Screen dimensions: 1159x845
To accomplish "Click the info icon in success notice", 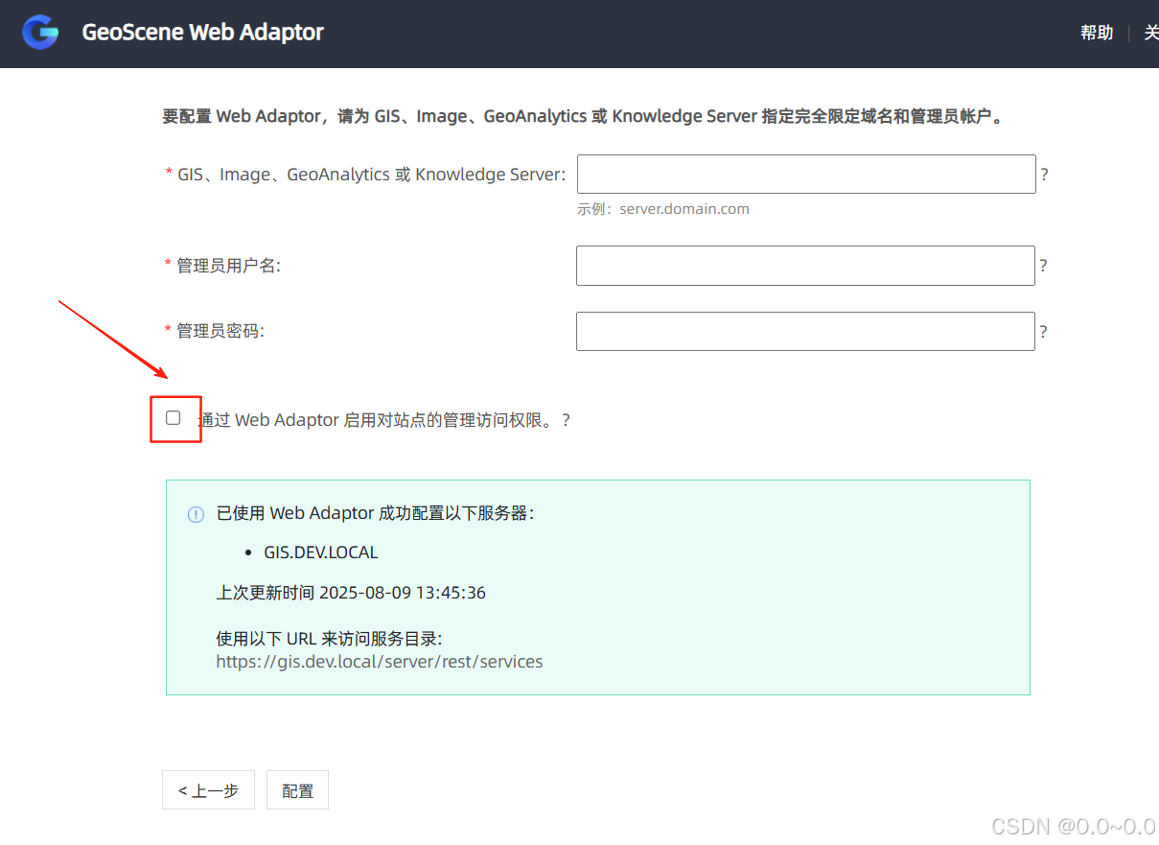I will (196, 514).
